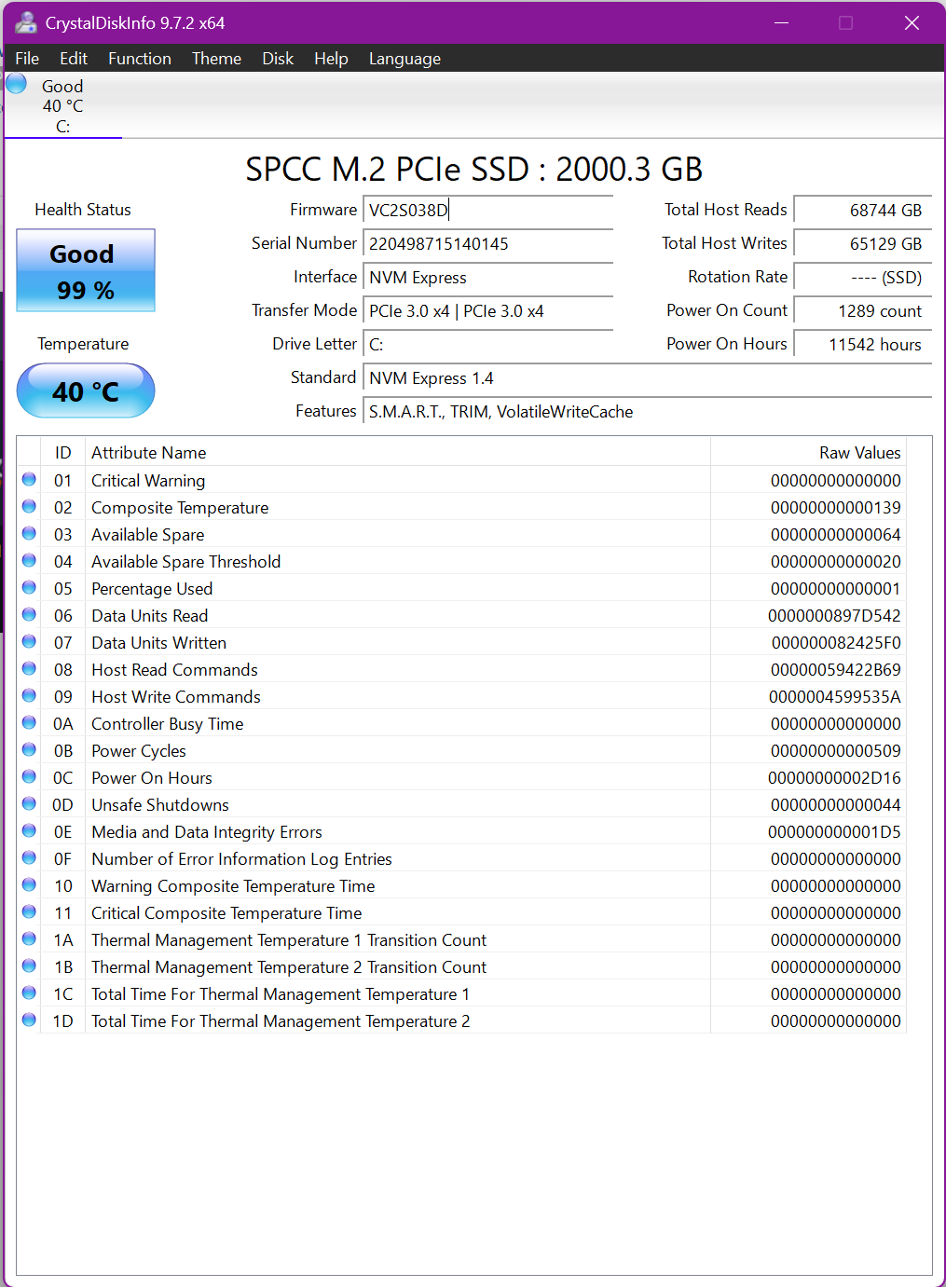Open the Language menu
The width and height of the screenshot is (946, 1287).
404,59
